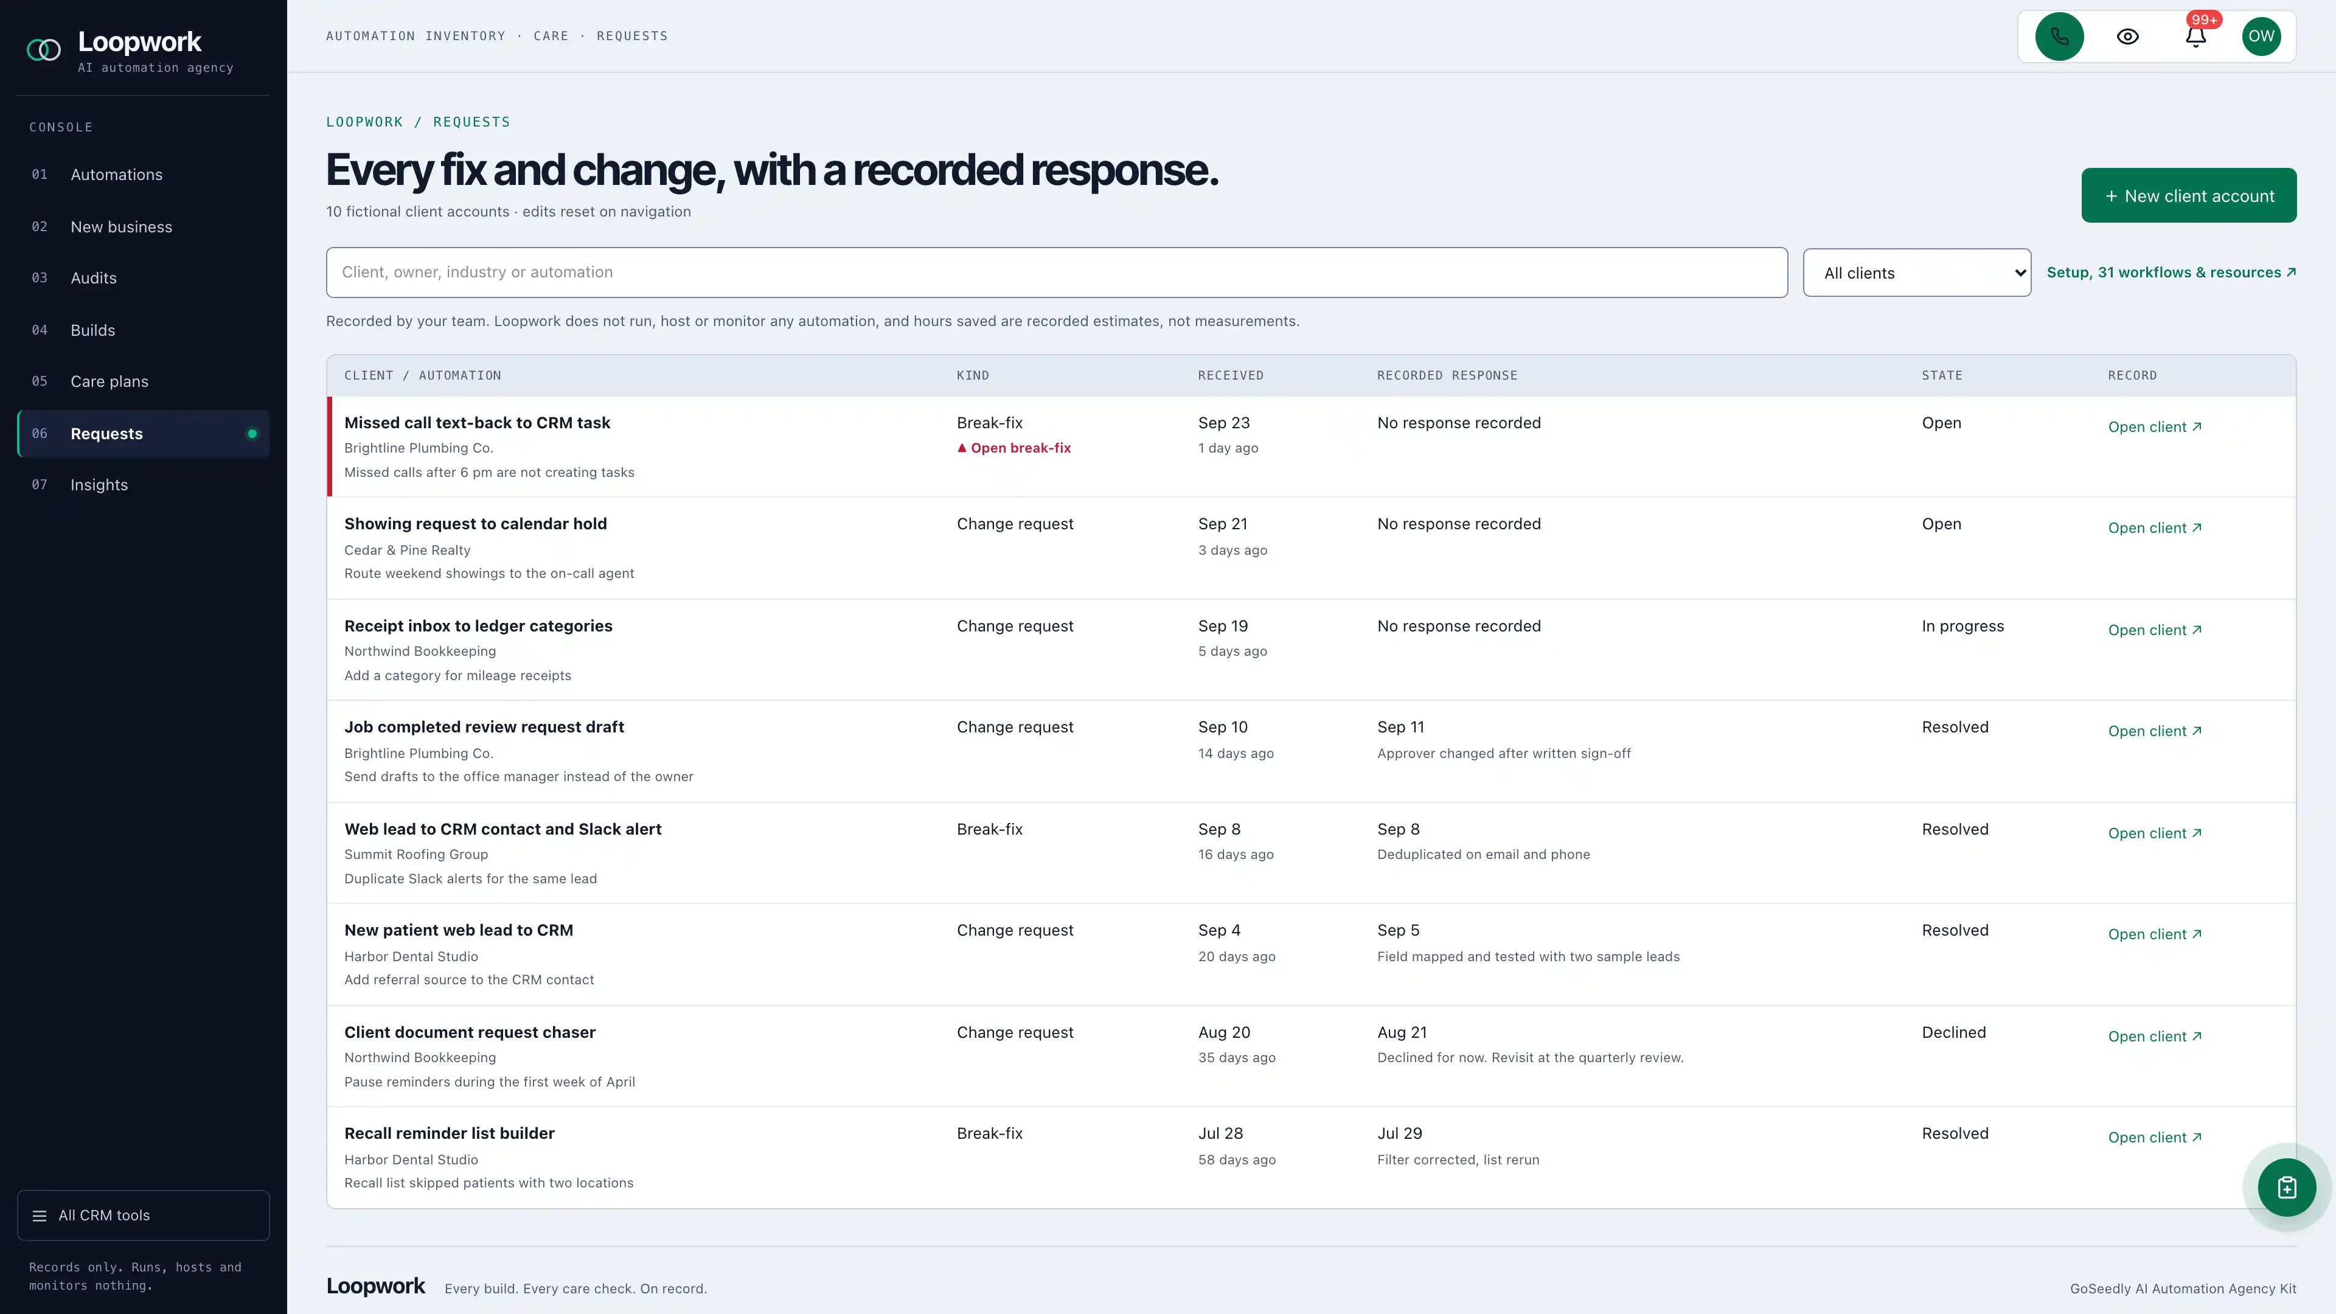Click 'Deduplicated on email and phone' response

click(1483, 854)
